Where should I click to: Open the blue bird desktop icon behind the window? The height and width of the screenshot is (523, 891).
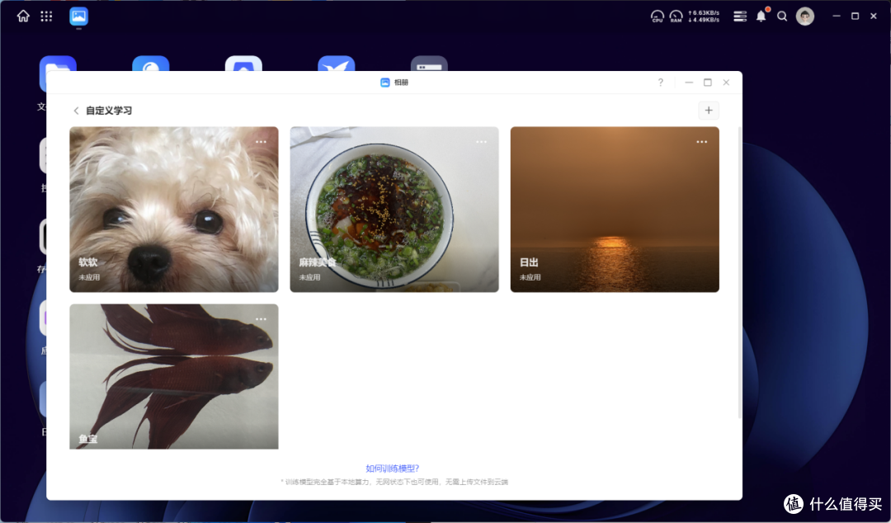coord(337,64)
